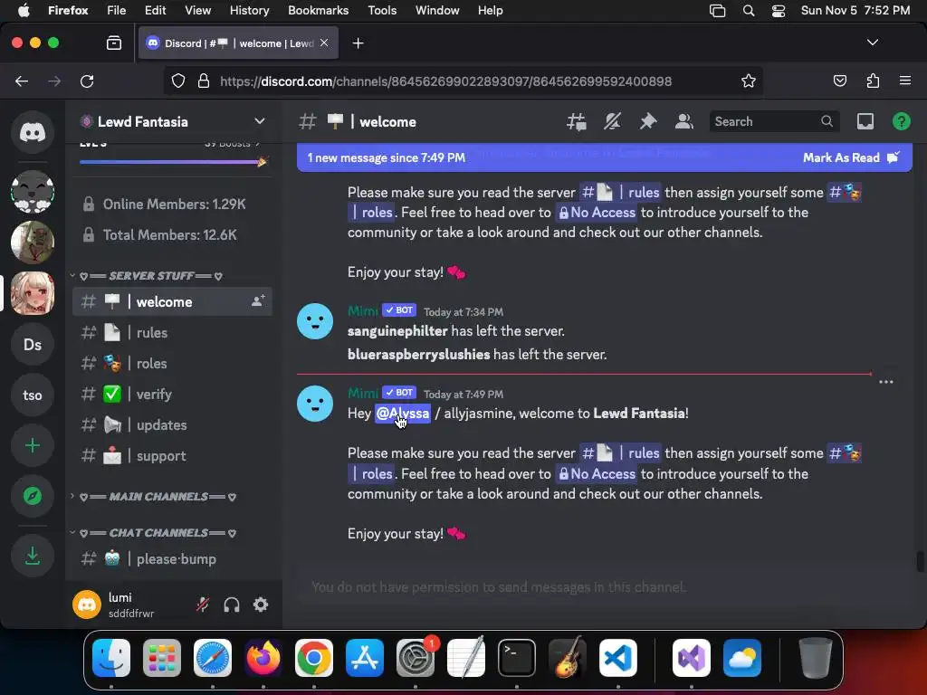Open Firefox application hamburger menu
927x695 pixels.
[x=904, y=81]
